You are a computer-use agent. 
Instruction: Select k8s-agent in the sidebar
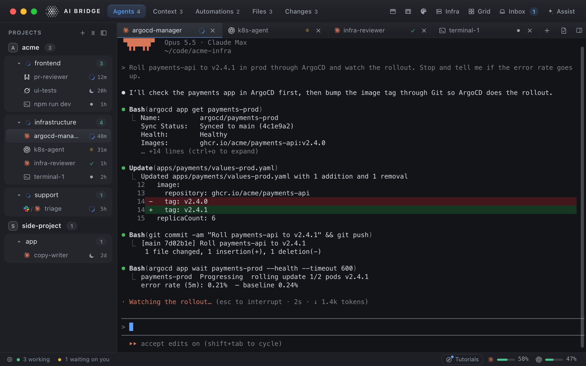click(58, 150)
